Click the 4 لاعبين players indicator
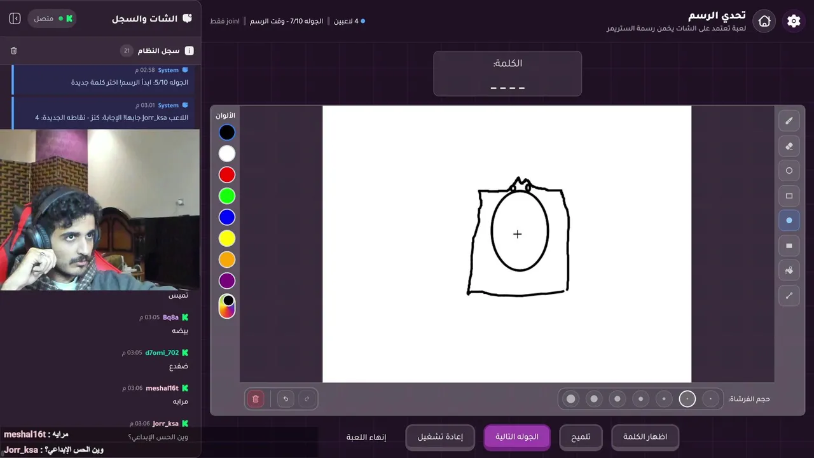 tap(350, 21)
